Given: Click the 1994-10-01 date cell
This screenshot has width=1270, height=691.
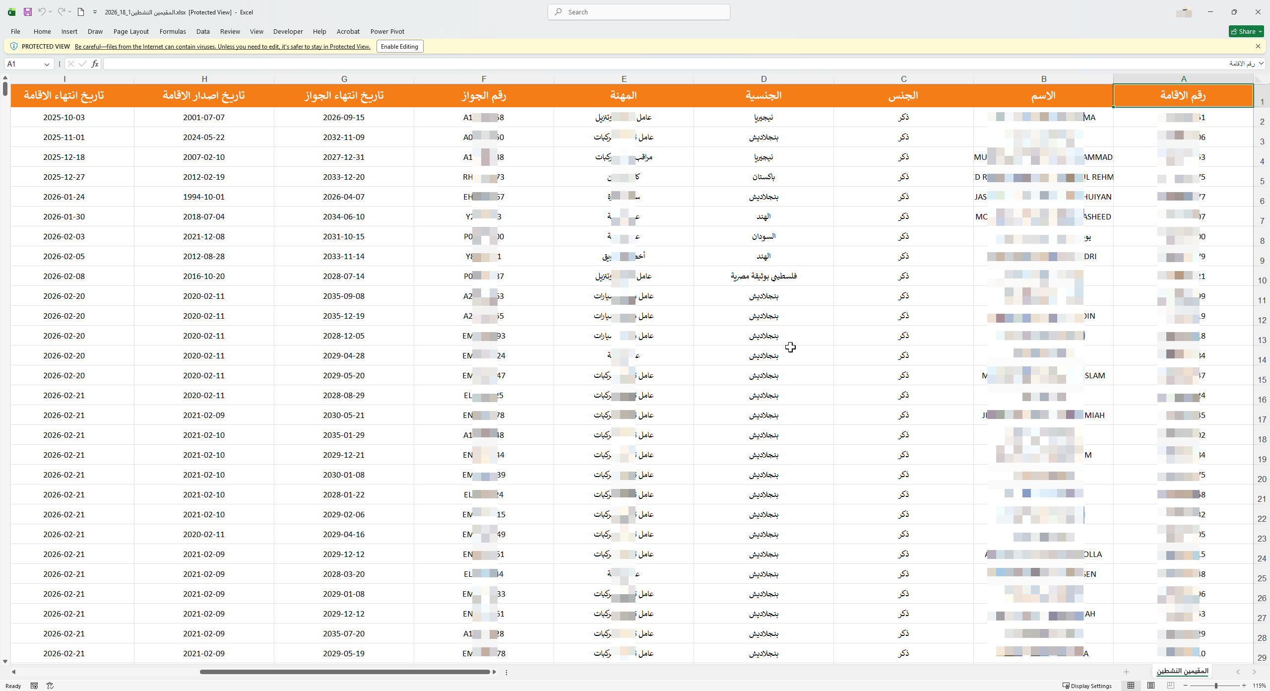Looking at the screenshot, I should (204, 197).
